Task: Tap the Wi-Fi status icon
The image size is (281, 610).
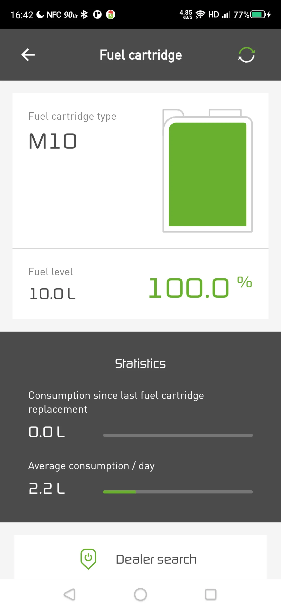Action: pyautogui.click(x=200, y=14)
